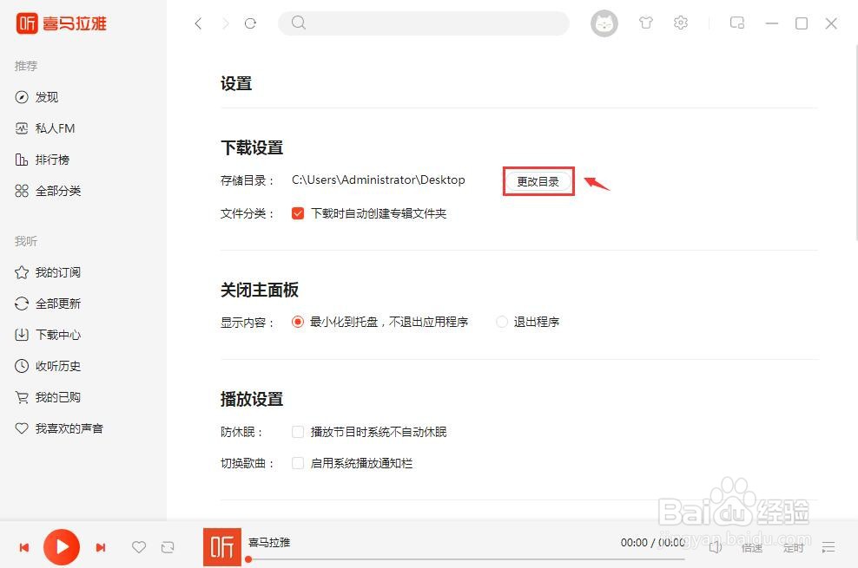
Task: Open the skin/theme shirt icon
Action: pos(646,23)
